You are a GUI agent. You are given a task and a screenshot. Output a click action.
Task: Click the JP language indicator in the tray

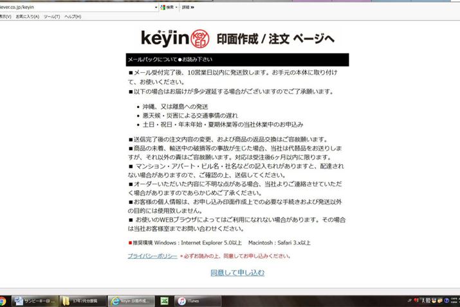410,301
